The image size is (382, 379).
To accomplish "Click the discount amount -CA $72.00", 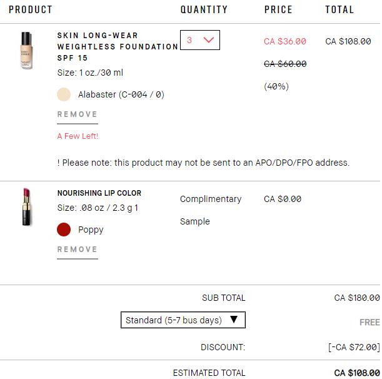I will [x=354, y=347].
